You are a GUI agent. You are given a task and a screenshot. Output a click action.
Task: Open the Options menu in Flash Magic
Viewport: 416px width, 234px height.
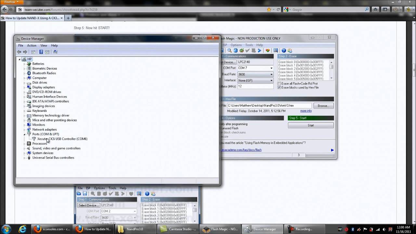236,45
